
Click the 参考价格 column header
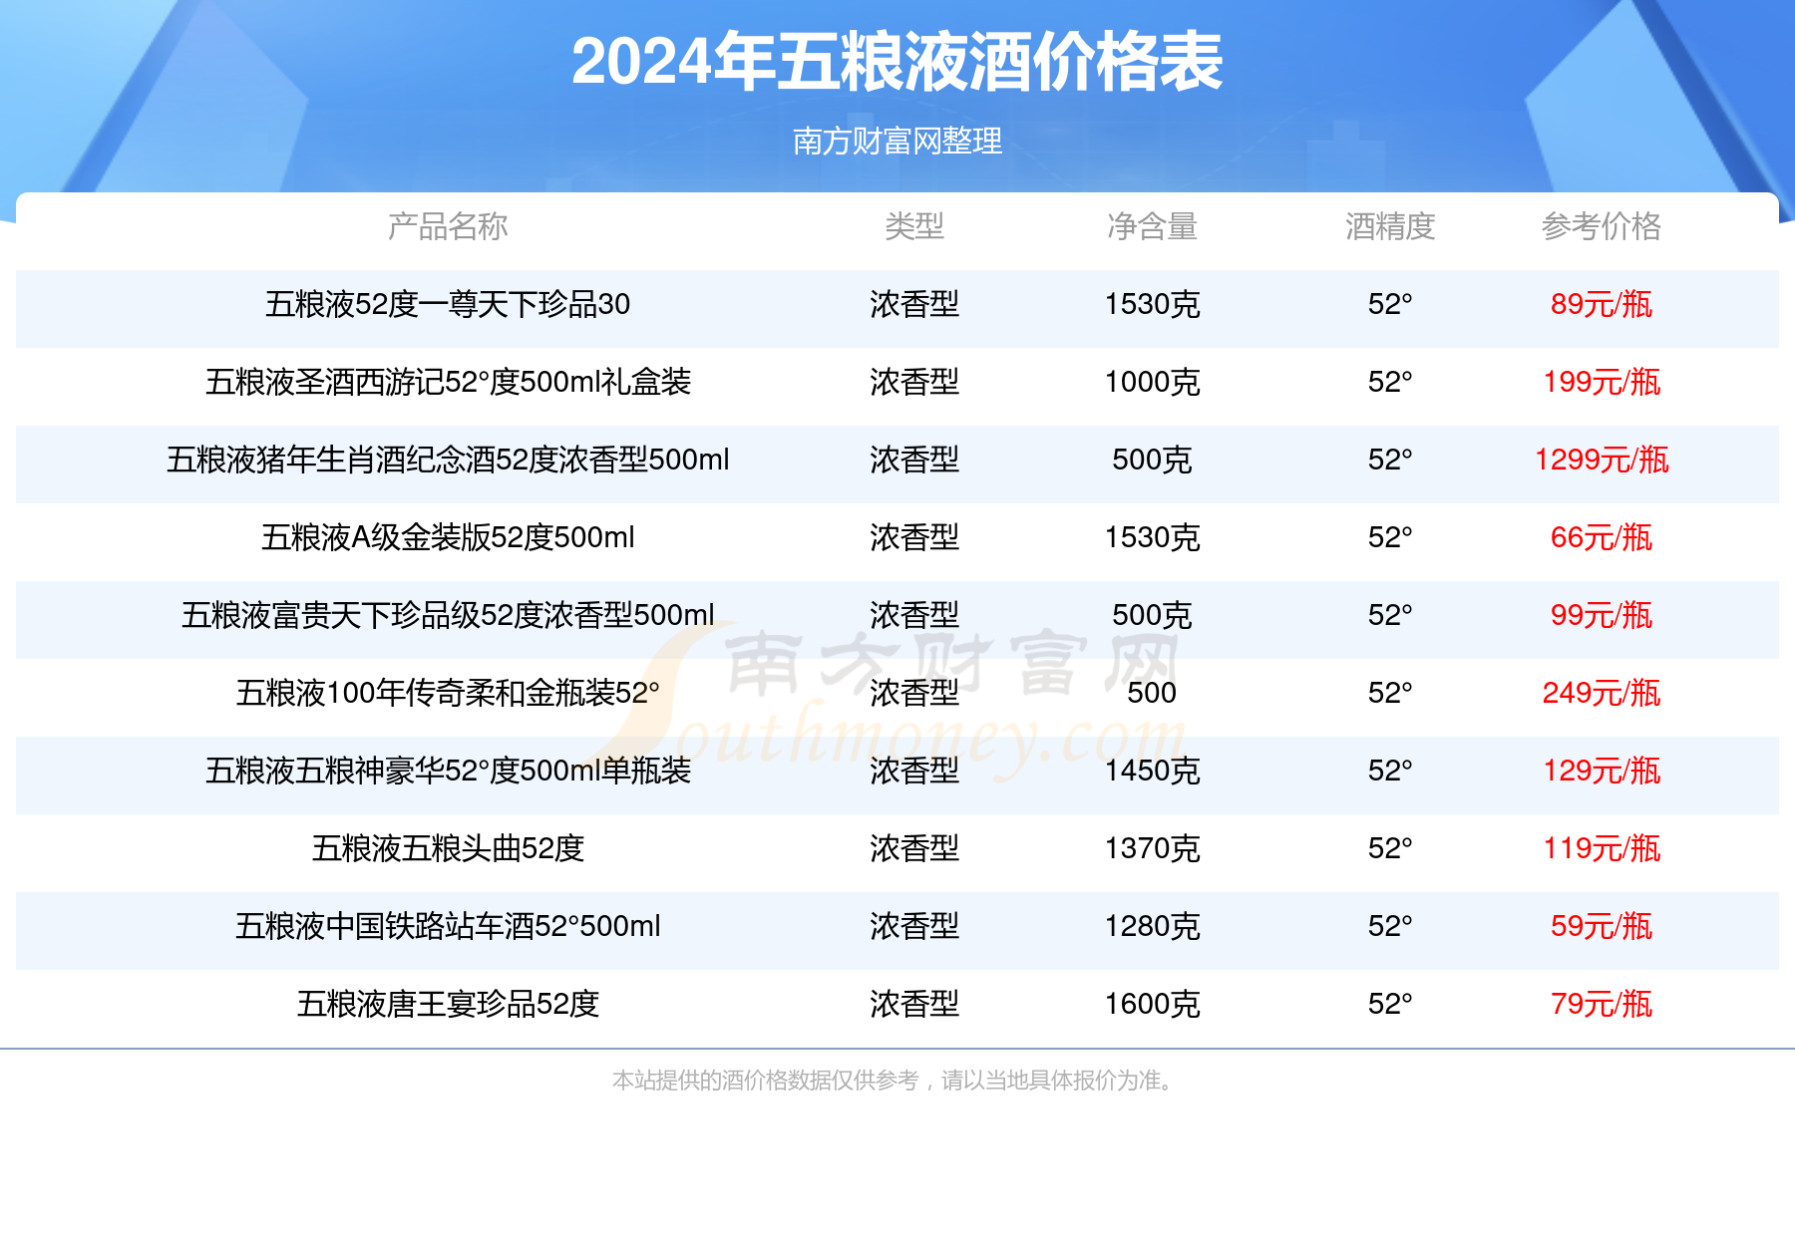1602,226
